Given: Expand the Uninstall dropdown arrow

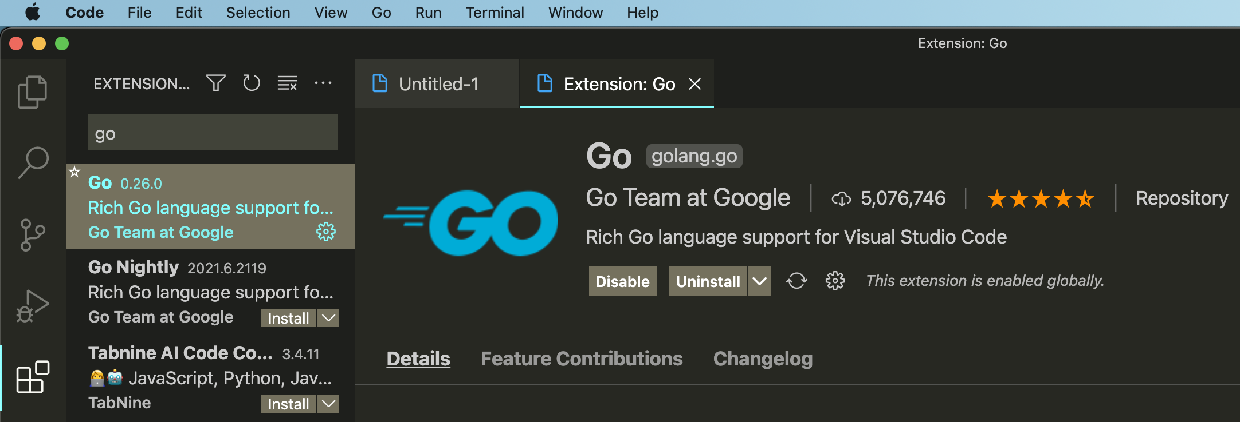Looking at the screenshot, I should coord(760,281).
